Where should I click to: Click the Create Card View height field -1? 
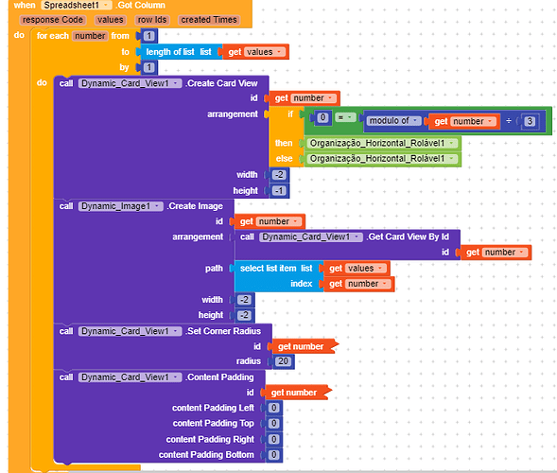click(279, 191)
